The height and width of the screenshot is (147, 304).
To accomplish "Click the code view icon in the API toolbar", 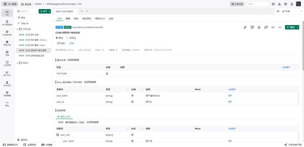I will coord(273,27).
